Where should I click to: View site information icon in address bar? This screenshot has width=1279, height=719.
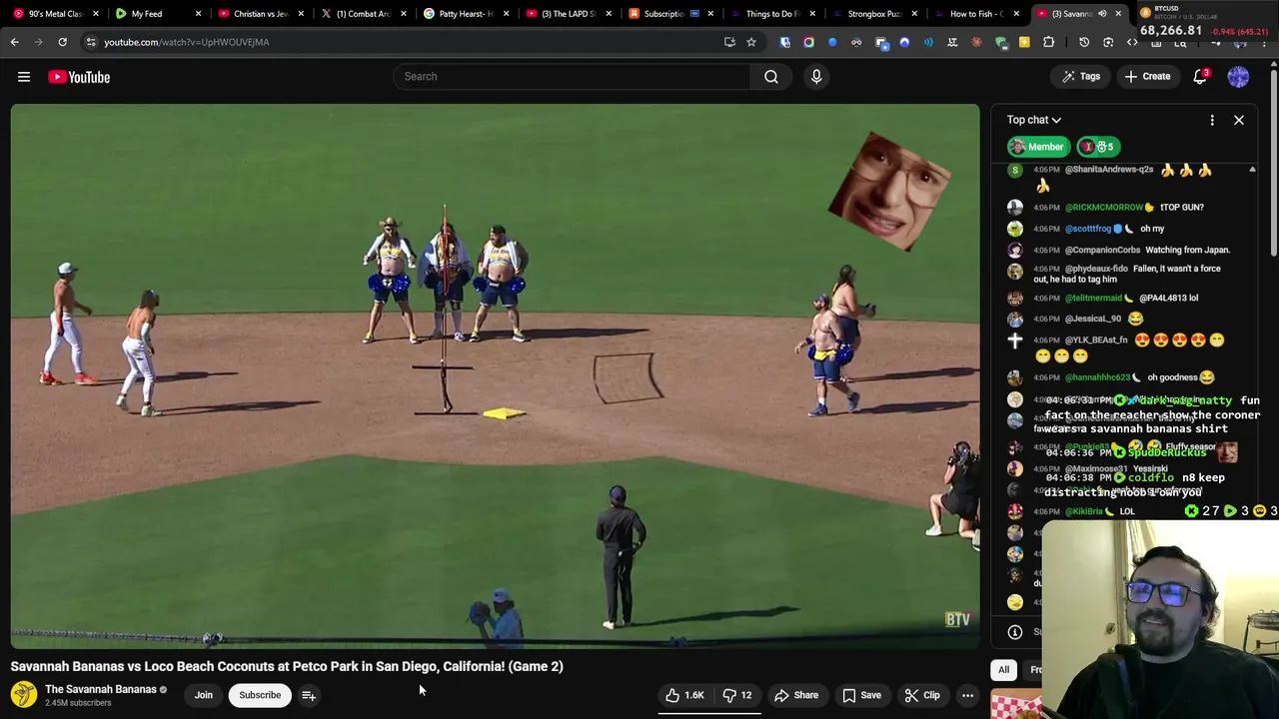click(91, 42)
